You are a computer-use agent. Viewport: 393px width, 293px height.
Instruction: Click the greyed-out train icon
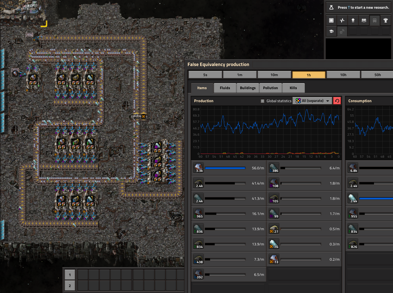(375, 20)
